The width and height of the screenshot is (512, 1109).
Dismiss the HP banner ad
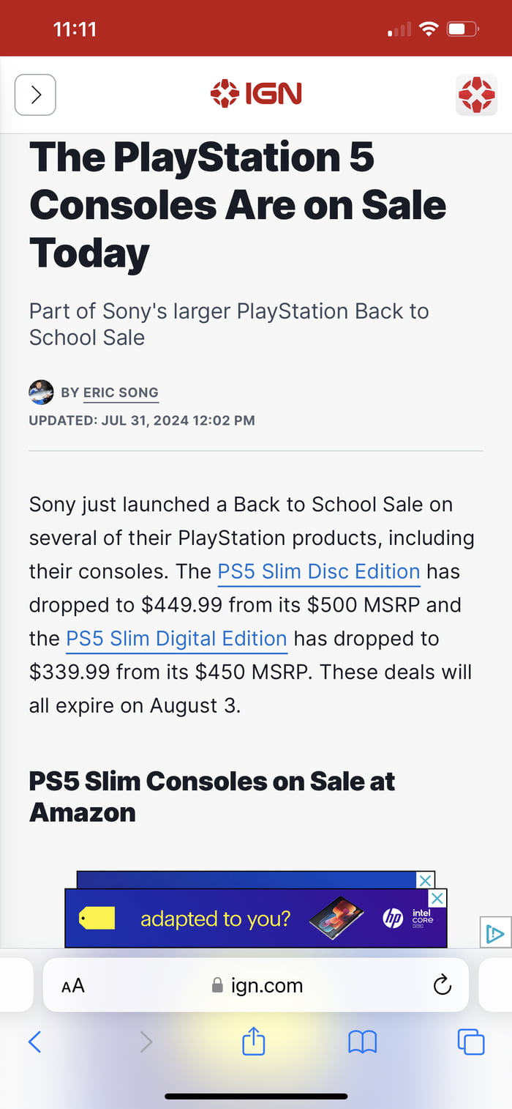[437, 897]
